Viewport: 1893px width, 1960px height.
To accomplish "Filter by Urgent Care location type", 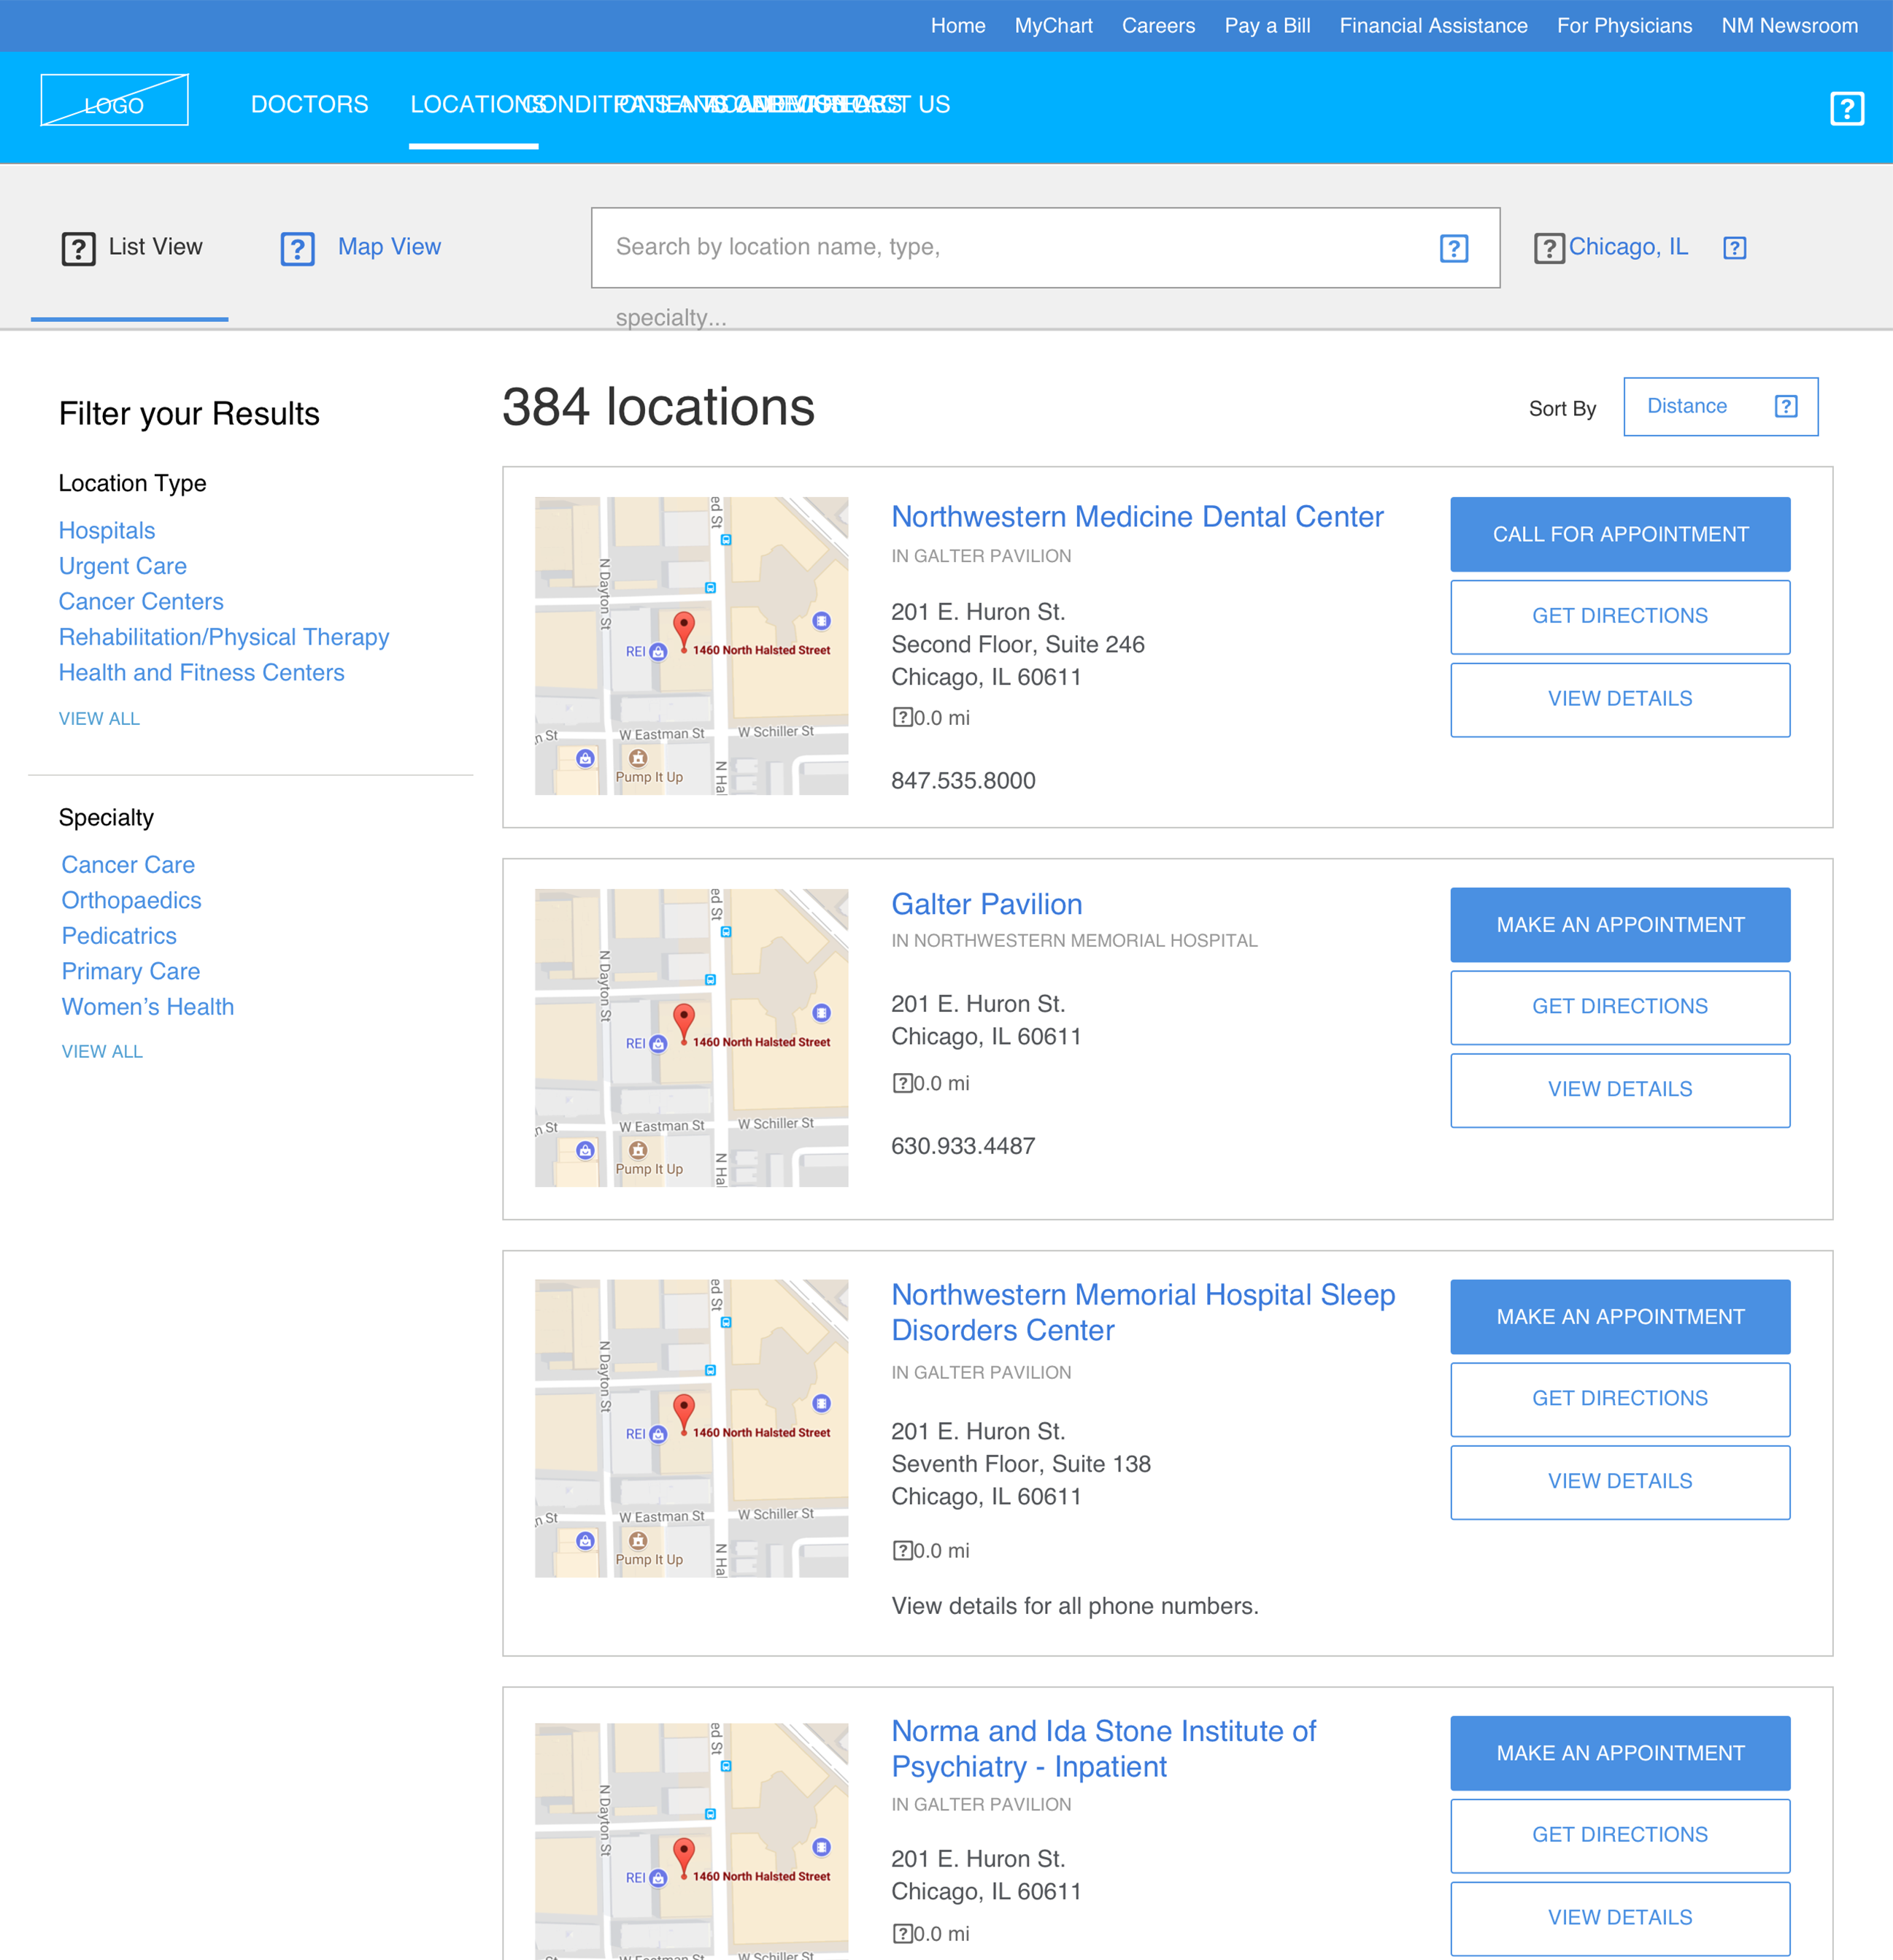I will [x=123, y=566].
